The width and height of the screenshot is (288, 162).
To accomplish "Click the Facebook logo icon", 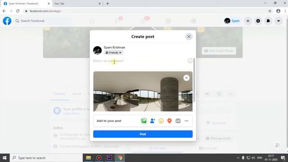I will [7, 21].
